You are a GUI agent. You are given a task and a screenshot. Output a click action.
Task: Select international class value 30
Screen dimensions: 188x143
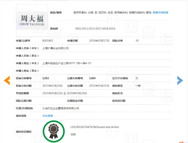(x=137, y=40)
